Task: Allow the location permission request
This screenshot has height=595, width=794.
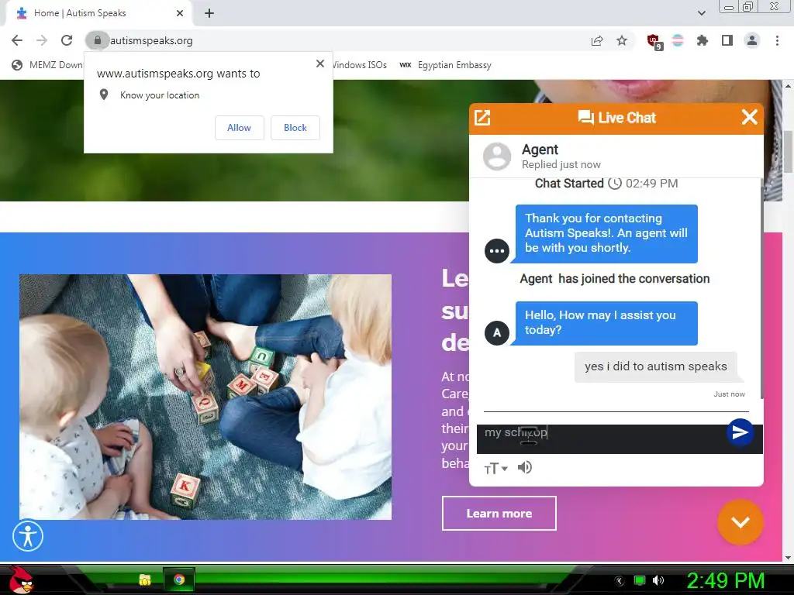Action: pyautogui.click(x=239, y=128)
